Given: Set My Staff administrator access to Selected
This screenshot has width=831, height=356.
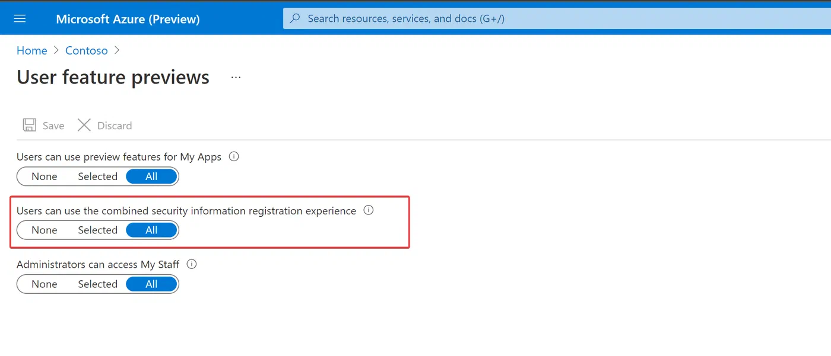Looking at the screenshot, I should click(98, 284).
